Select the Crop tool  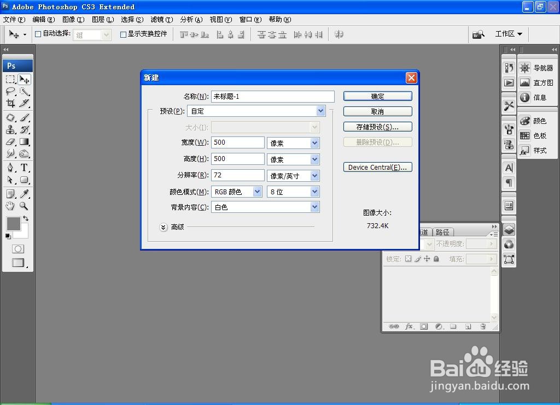pyautogui.click(x=10, y=103)
